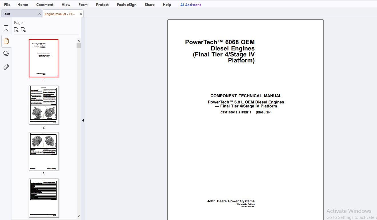Open the Comment ribbon tab
Image resolution: width=377 pixels, height=220 pixels.
click(45, 5)
